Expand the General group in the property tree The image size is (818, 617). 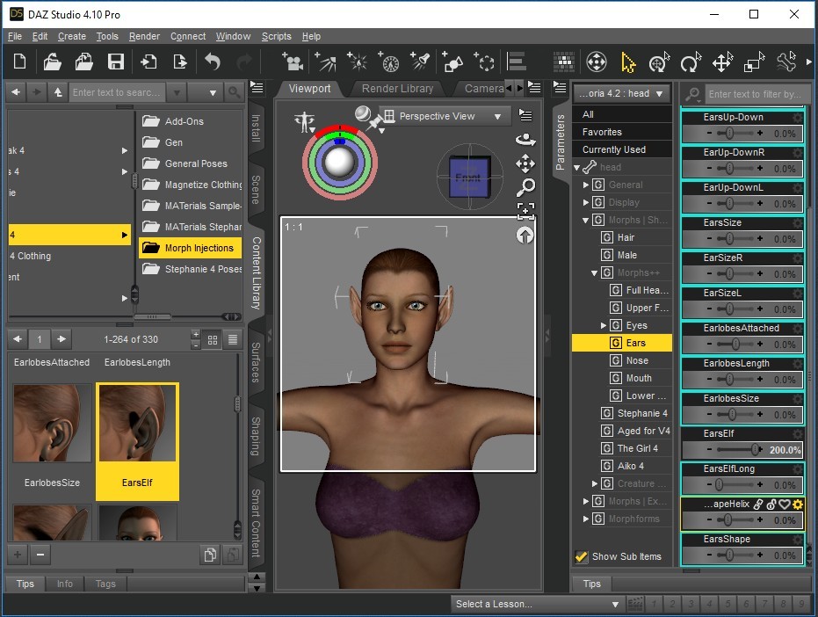click(x=585, y=185)
